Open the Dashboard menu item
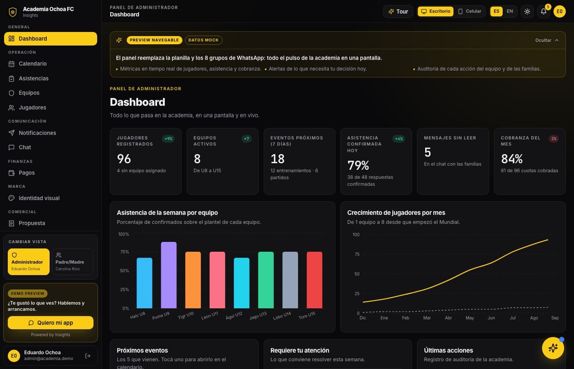Screen dimensions: 574x369 click(x=50, y=39)
